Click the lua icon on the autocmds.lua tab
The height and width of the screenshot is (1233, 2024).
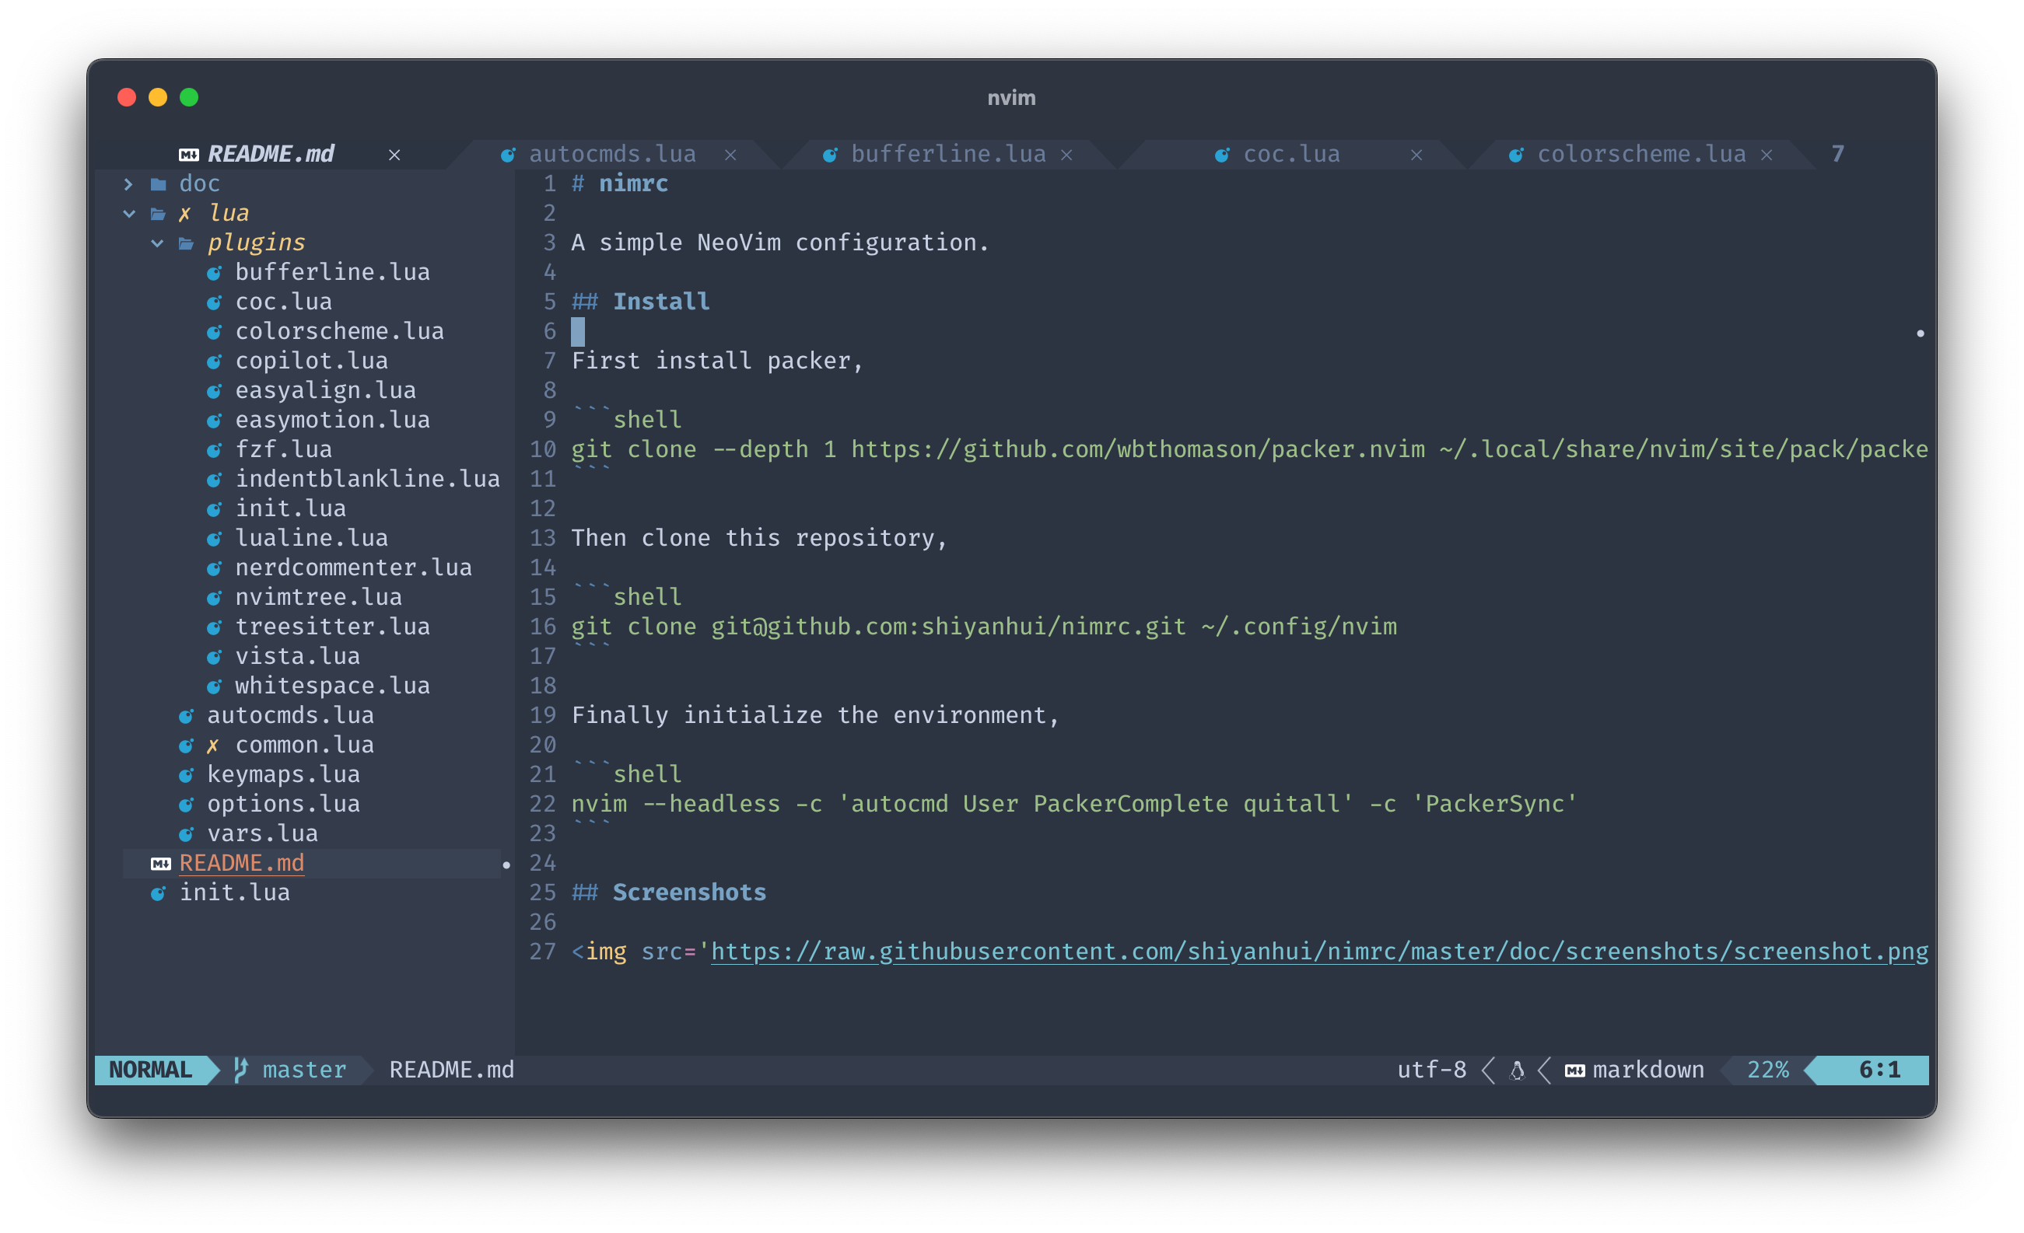click(x=509, y=155)
